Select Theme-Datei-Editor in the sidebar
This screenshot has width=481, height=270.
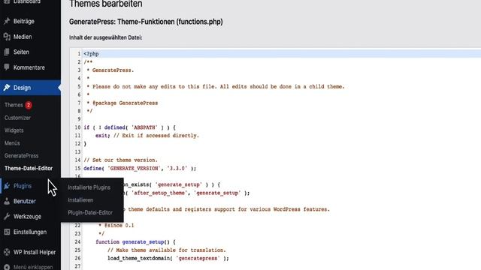29,168
